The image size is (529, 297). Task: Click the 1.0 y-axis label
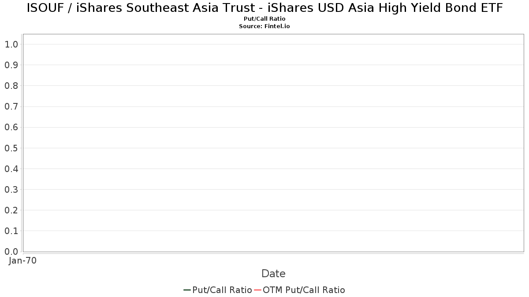point(11,44)
